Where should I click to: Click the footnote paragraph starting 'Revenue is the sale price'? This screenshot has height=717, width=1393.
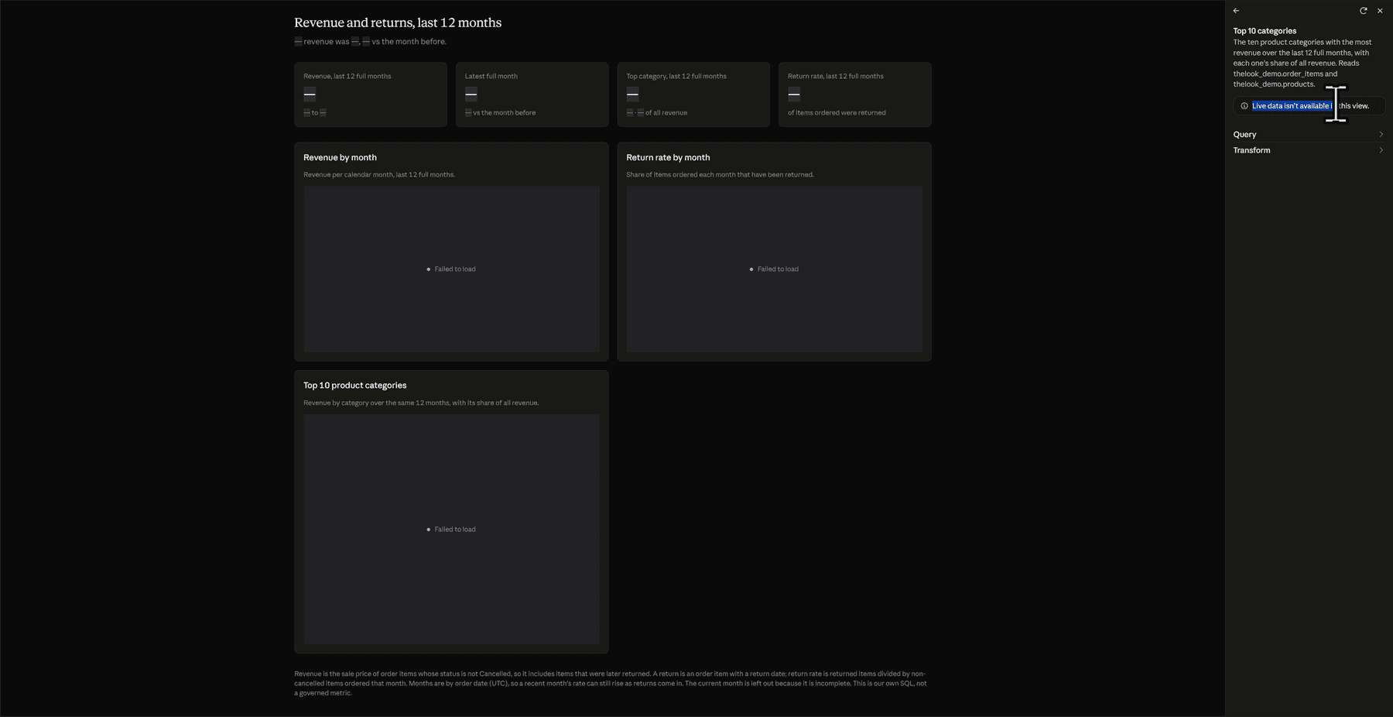pos(611,684)
